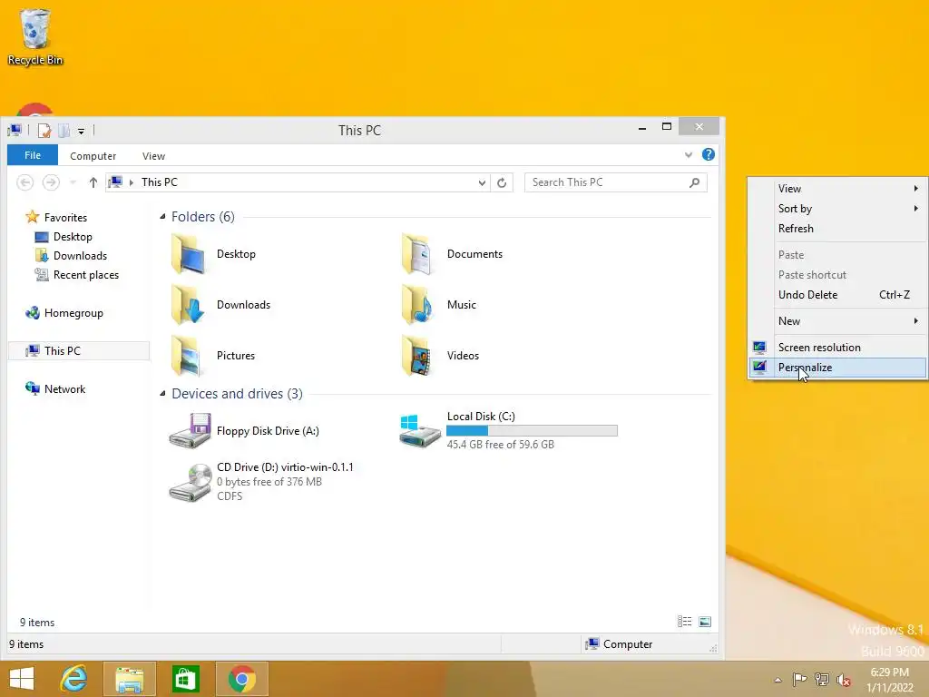Select the Music folder icon
929x697 pixels.
click(x=419, y=305)
